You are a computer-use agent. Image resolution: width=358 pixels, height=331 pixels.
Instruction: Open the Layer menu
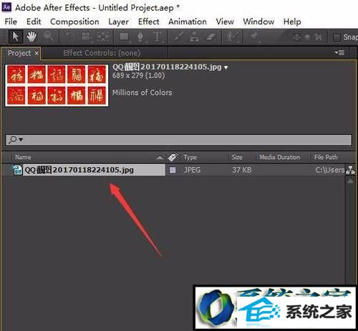[118, 22]
